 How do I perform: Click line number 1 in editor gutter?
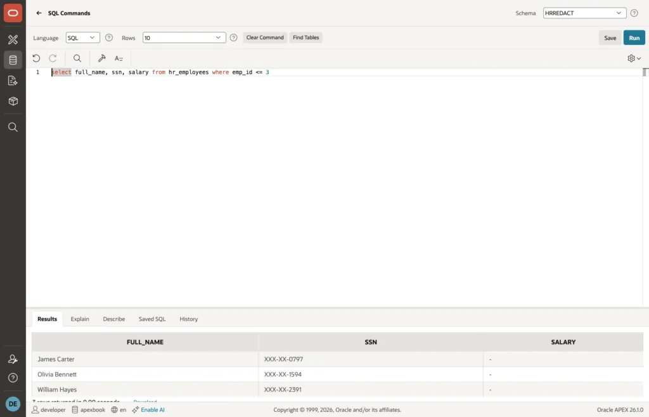point(37,72)
